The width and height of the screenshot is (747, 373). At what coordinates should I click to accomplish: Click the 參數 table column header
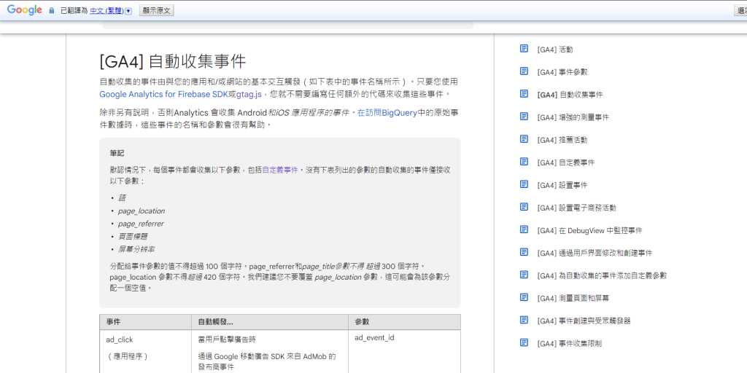pyautogui.click(x=404, y=322)
